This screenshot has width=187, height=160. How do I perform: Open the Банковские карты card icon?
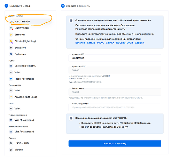click(11, 66)
